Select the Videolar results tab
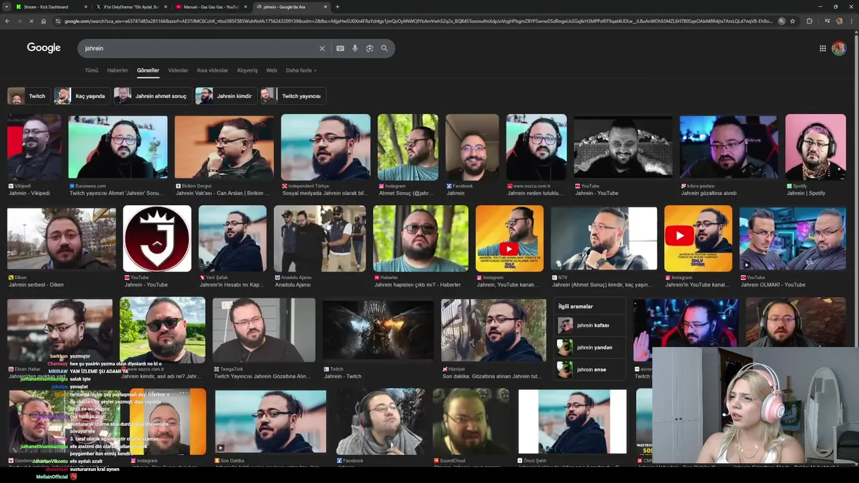Image resolution: width=859 pixels, height=483 pixels. tap(178, 70)
